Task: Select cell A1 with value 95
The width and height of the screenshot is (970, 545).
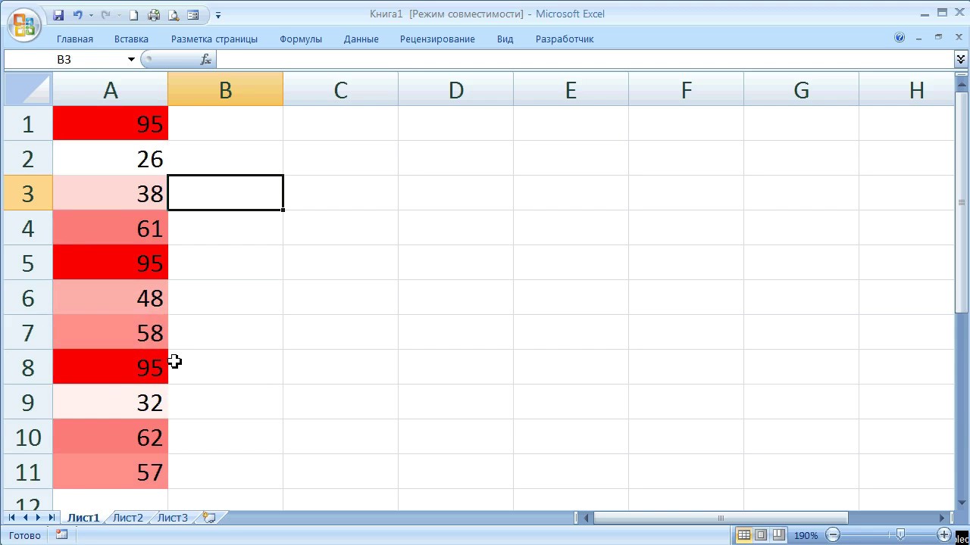Action: [x=111, y=123]
